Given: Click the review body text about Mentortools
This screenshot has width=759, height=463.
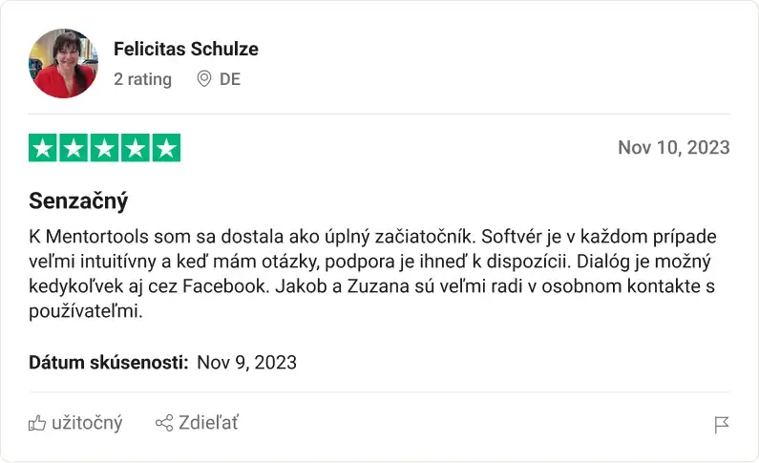Looking at the screenshot, I should click(372, 272).
